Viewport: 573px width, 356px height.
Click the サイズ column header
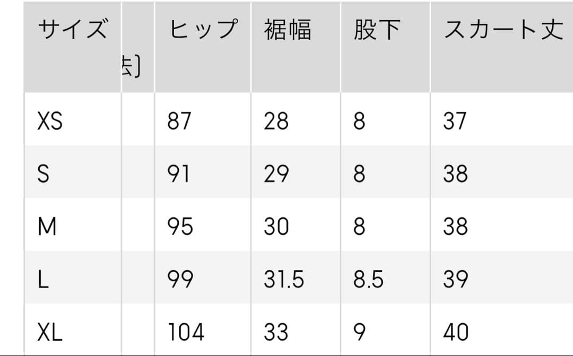click(72, 30)
